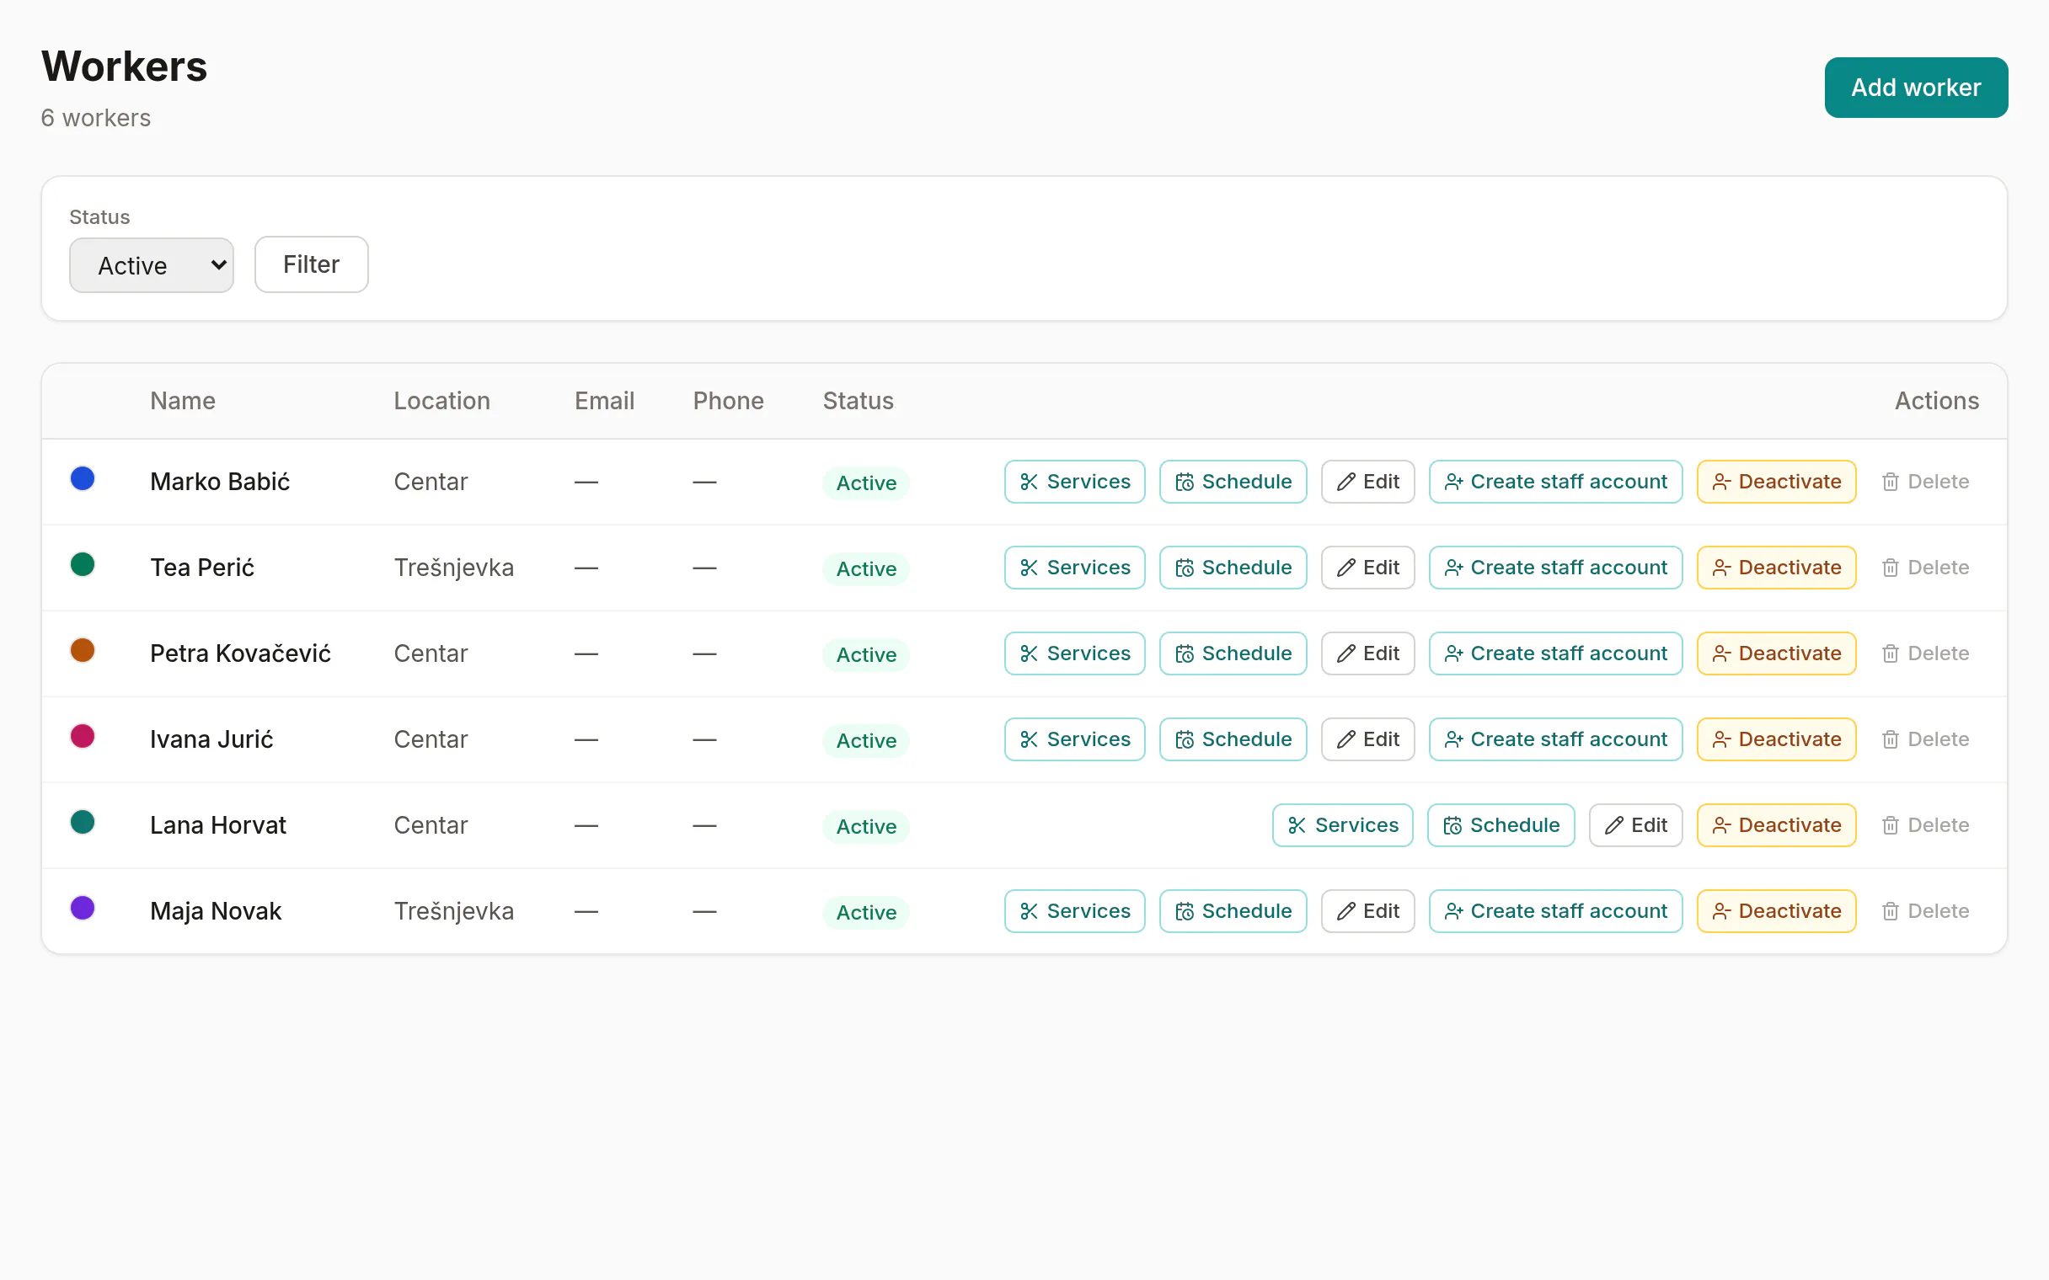Click Active status badge for Lana Horvat
This screenshot has width=2049, height=1280.
pos(865,826)
